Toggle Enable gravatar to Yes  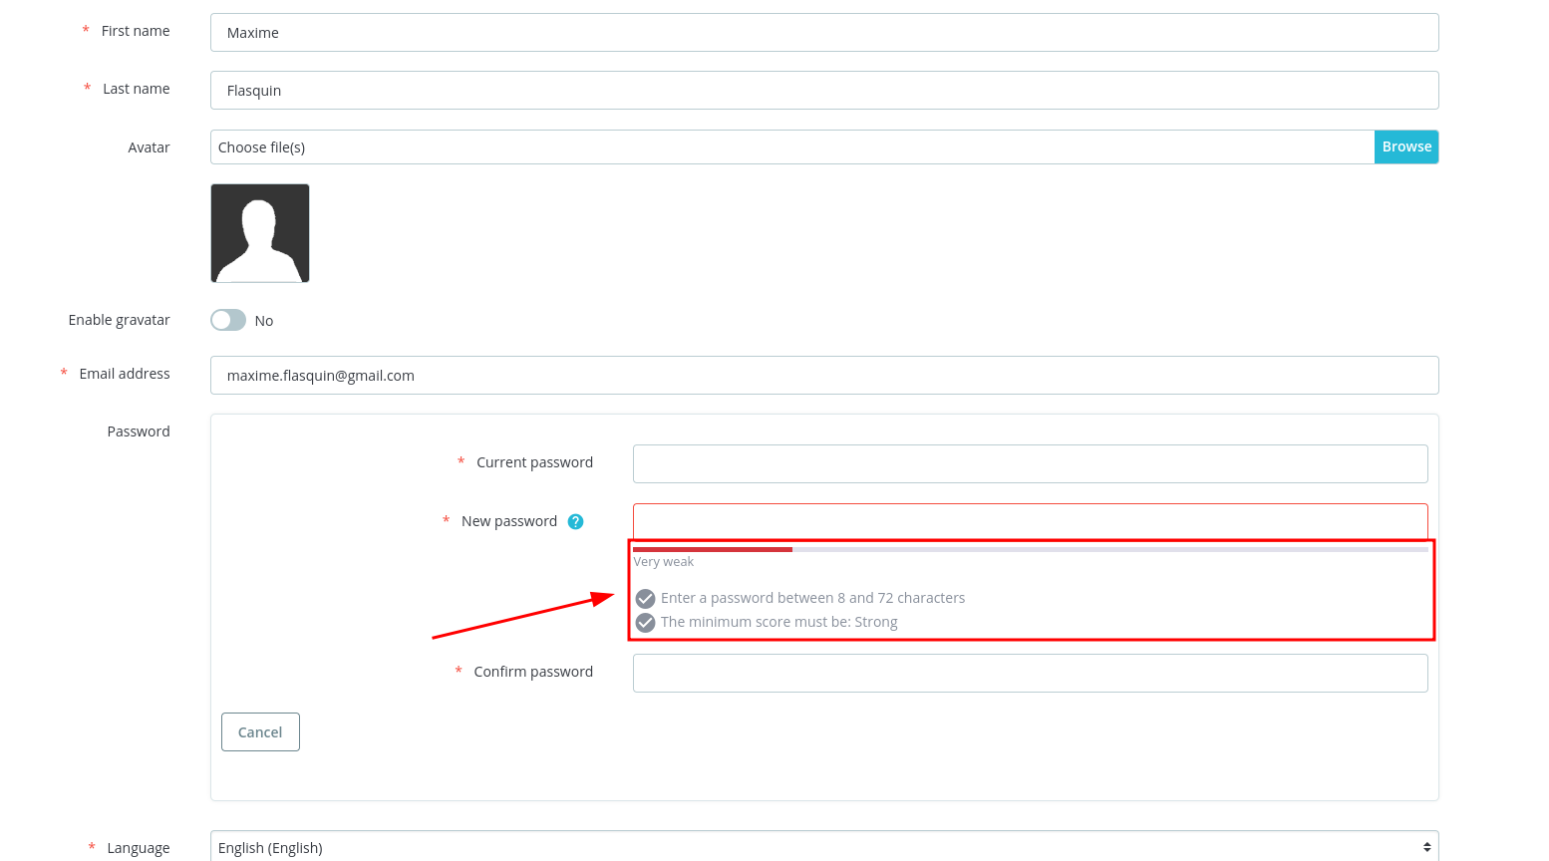point(227,320)
